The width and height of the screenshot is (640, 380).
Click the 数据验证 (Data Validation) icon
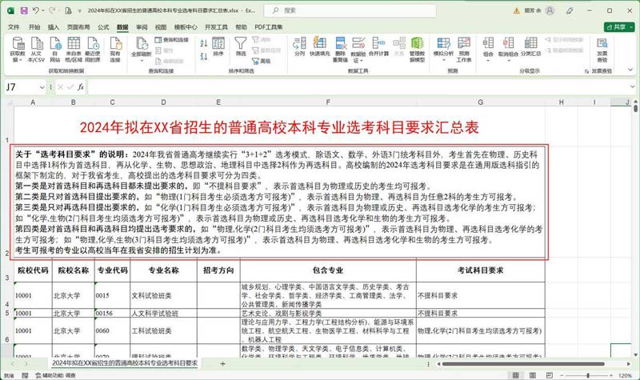click(358, 43)
